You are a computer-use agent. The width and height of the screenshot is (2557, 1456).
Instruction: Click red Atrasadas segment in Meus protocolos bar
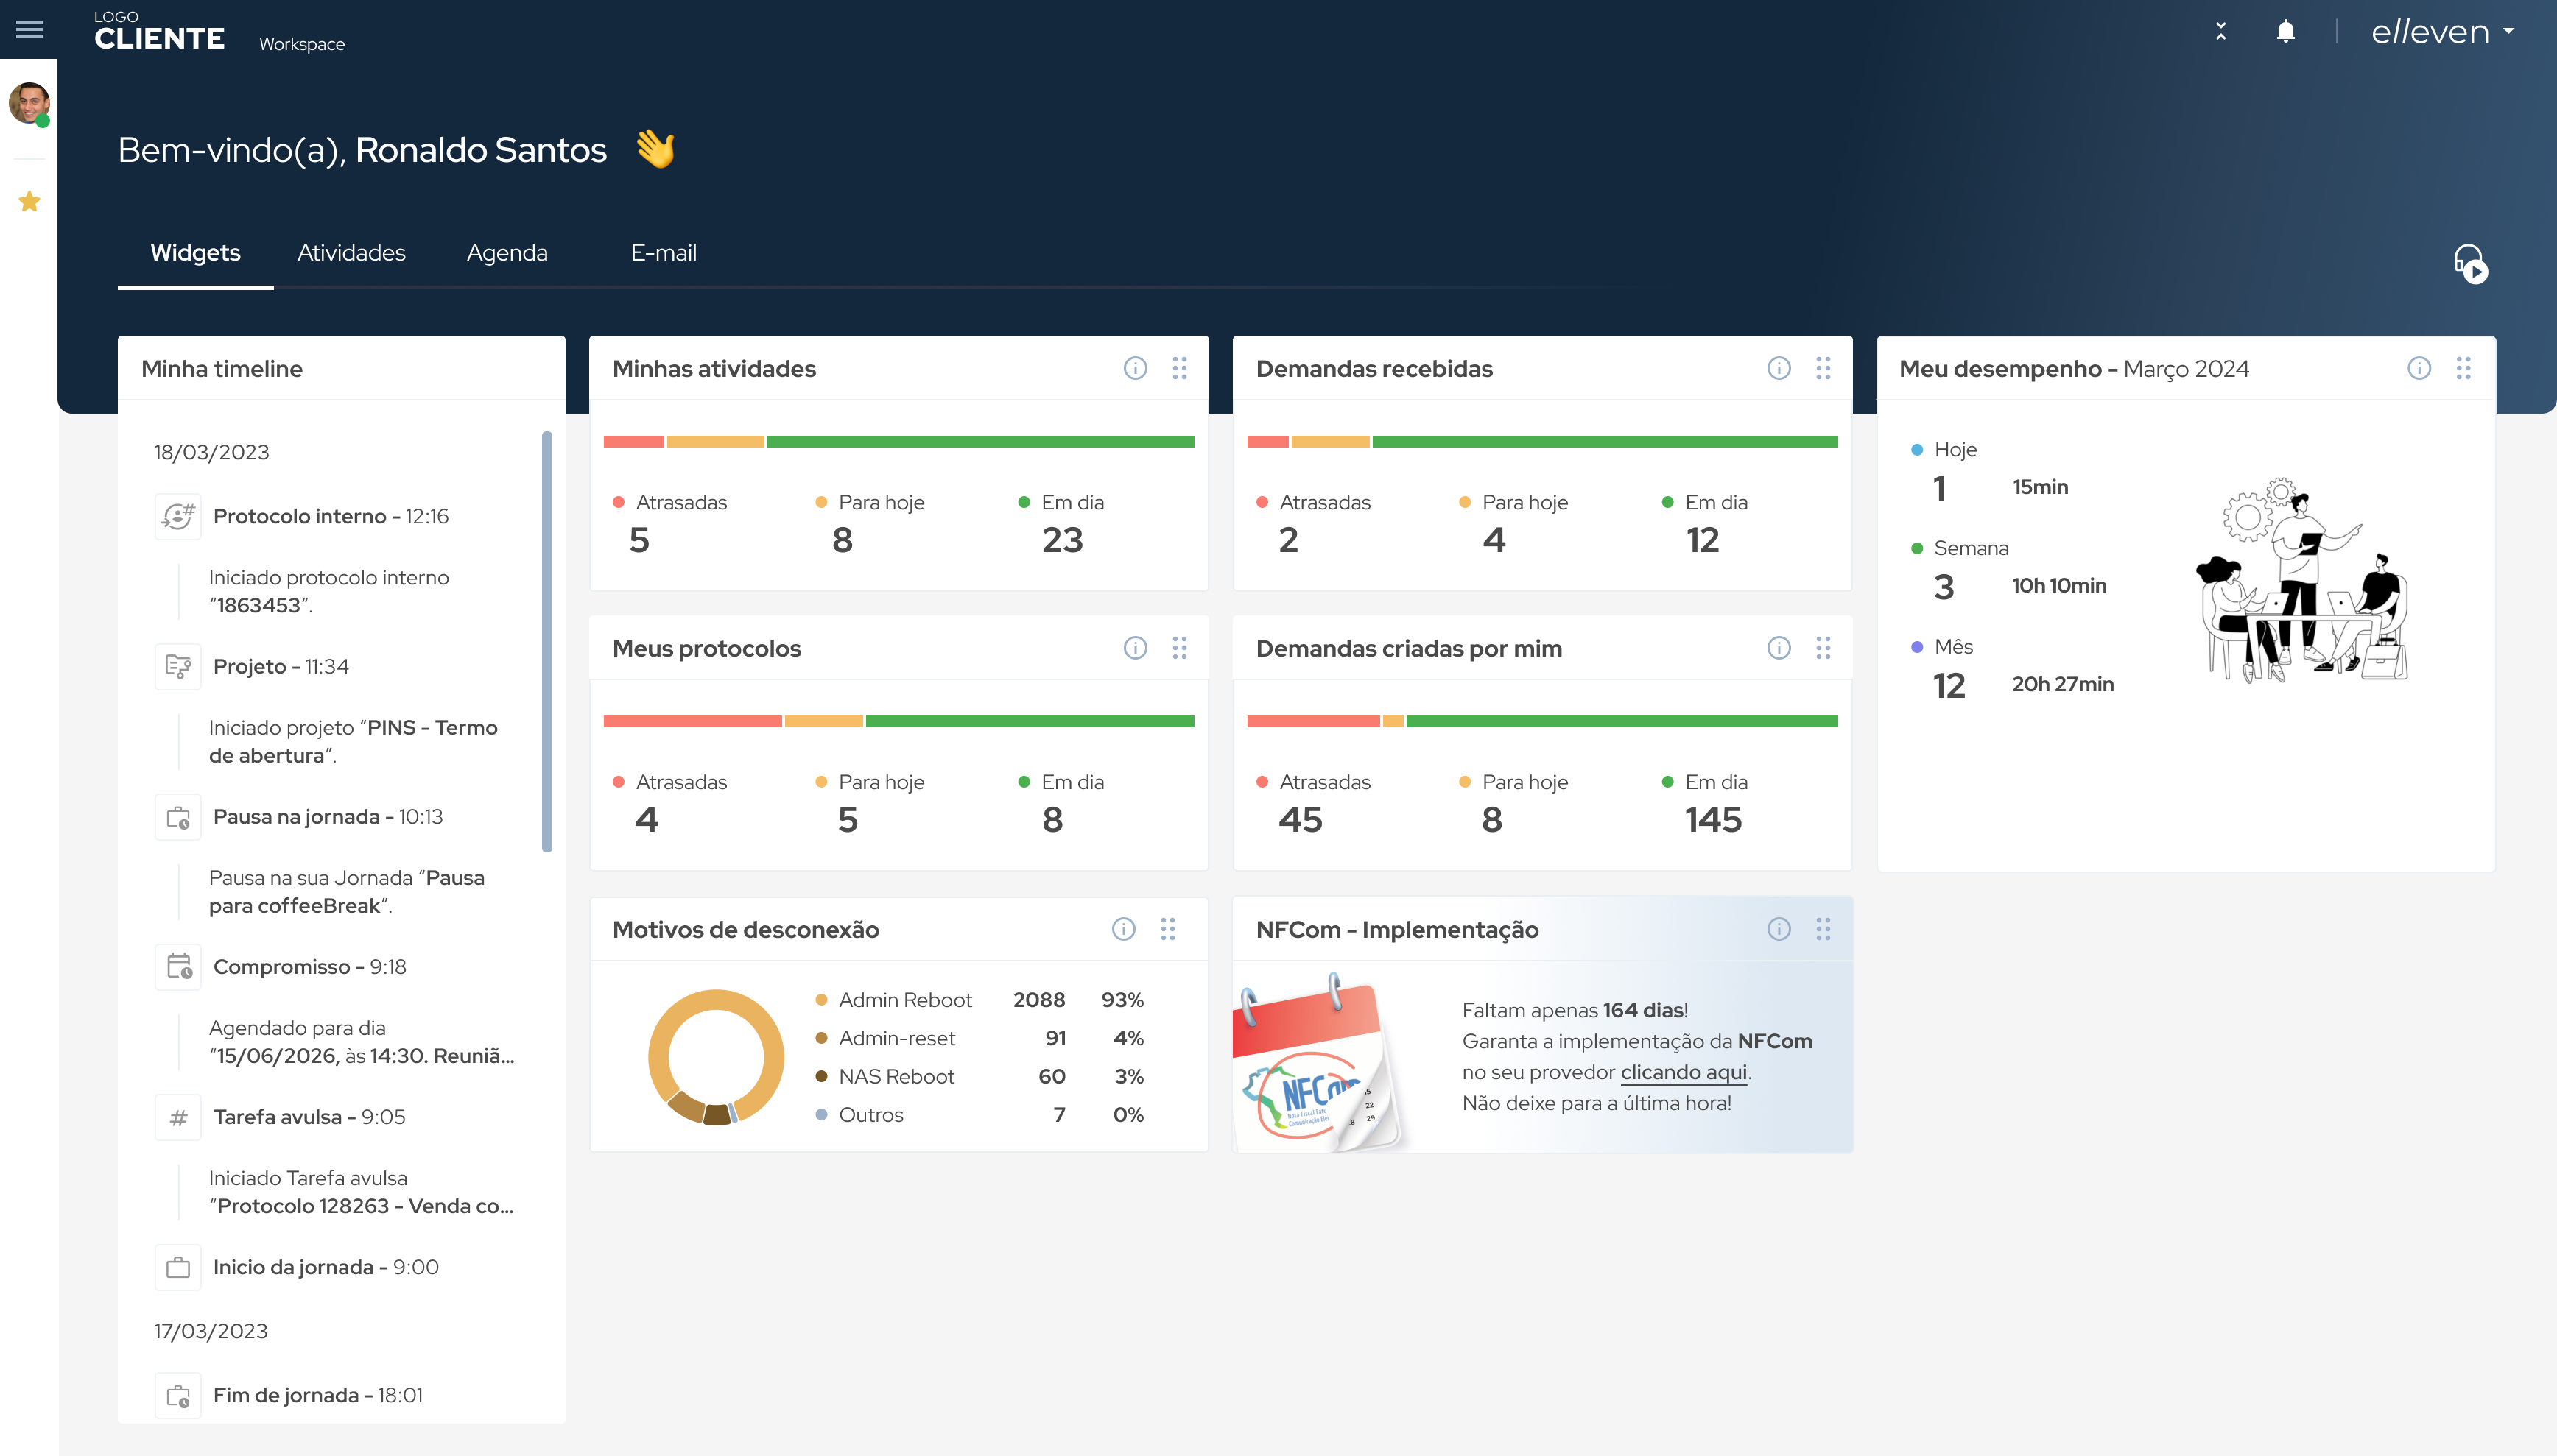tap(692, 721)
